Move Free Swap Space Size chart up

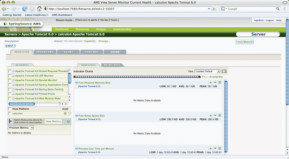pyautogui.click(x=211, y=115)
